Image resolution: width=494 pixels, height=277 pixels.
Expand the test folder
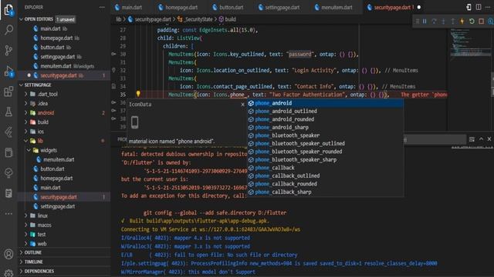[x=26, y=234]
